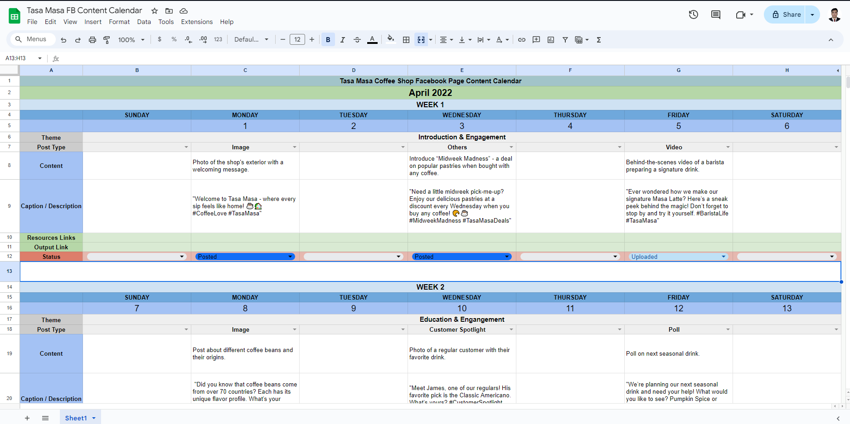Open the 123 more number formats menu

coord(218,39)
